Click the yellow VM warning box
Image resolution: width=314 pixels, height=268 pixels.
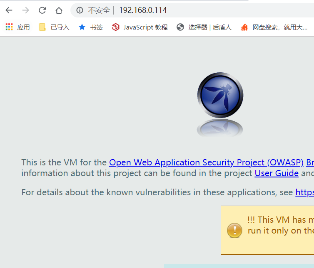[267, 230]
